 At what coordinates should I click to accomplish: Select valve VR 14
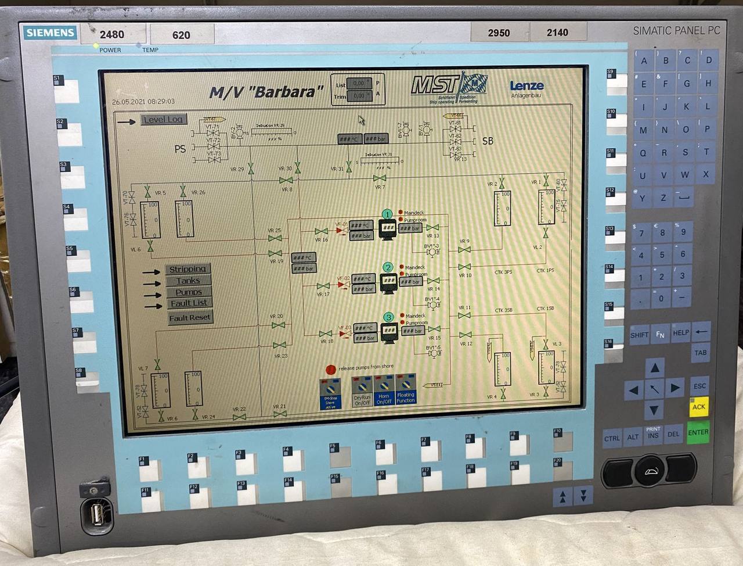[x=434, y=281]
